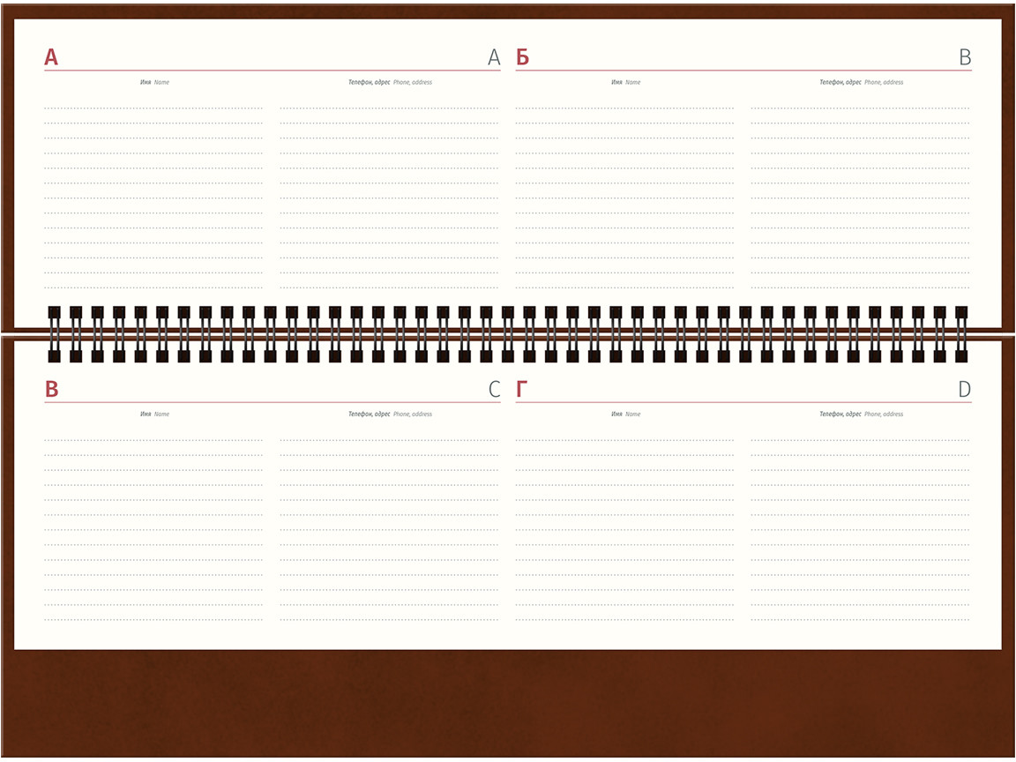Click the rightmost spiral binding ring
The image size is (1016, 762).
pyautogui.click(x=961, y=334)
